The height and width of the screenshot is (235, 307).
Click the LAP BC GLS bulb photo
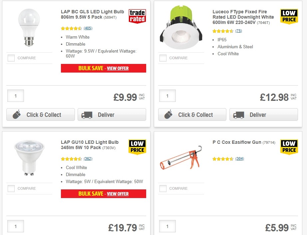[x=29, y=27]
